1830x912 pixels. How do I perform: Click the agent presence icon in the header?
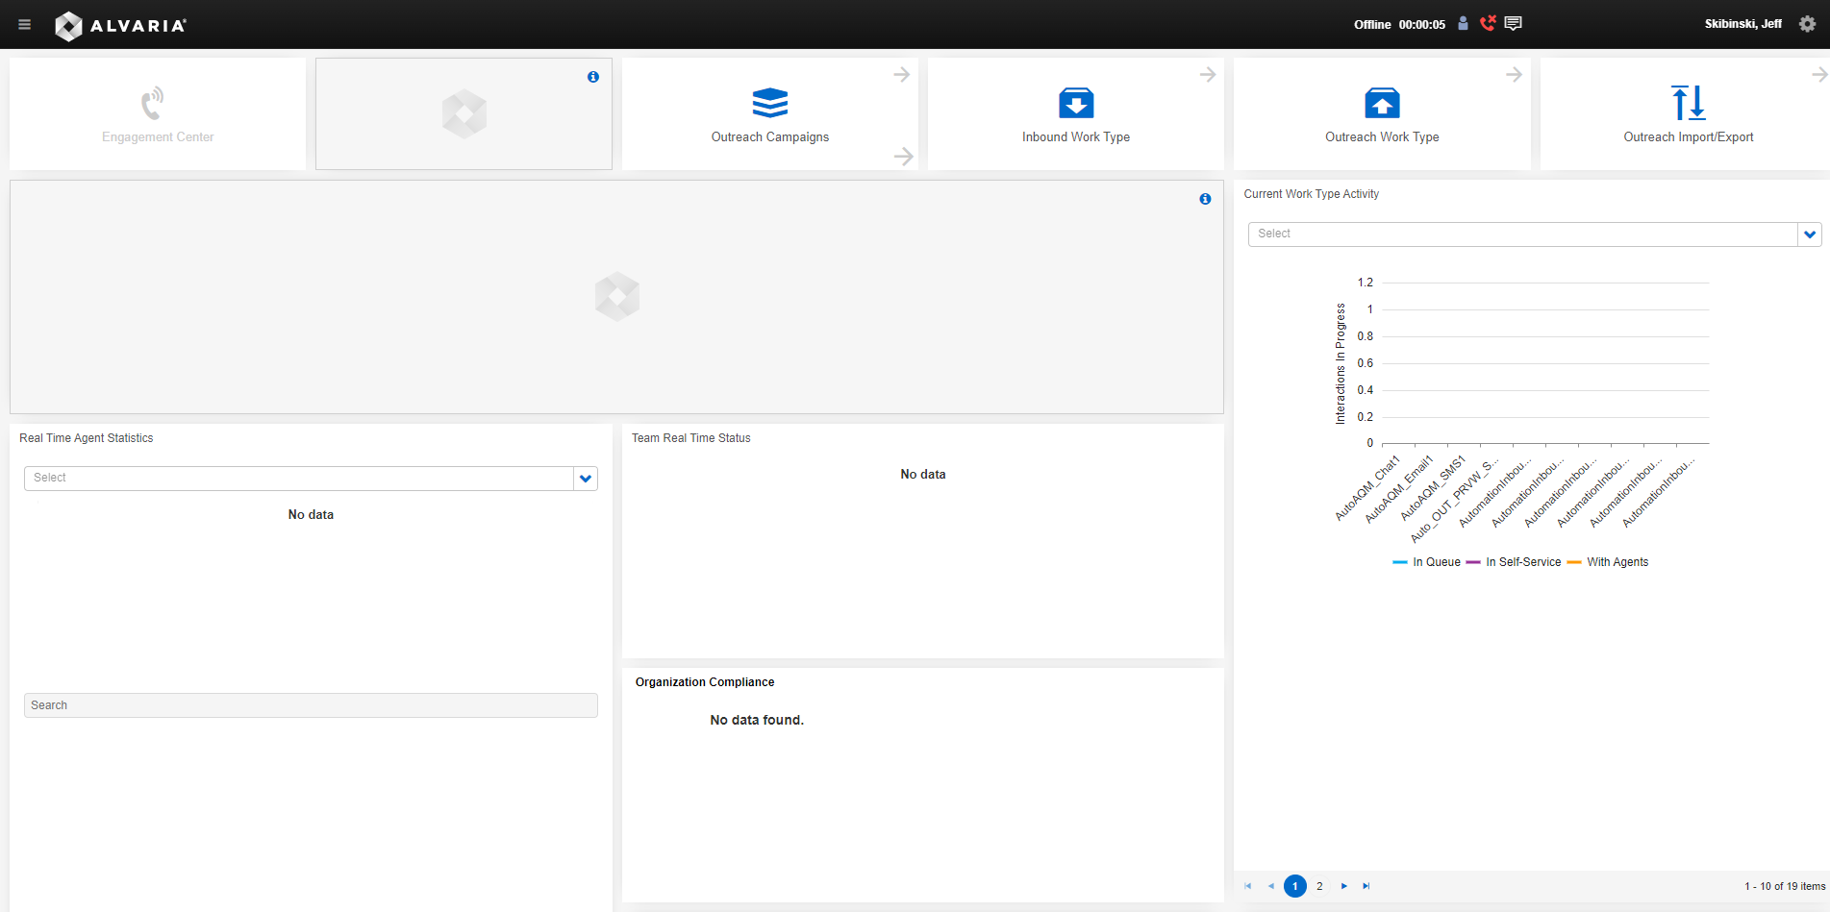[x=1463, y=23]
